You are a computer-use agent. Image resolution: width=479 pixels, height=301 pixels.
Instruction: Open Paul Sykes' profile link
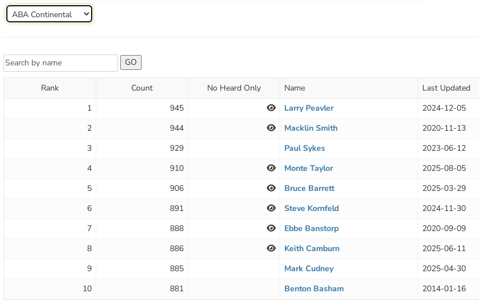[304, 148]
